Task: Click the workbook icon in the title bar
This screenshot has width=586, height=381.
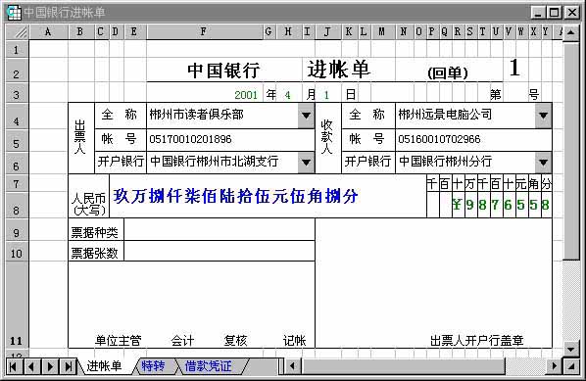Action: [14, 13]
